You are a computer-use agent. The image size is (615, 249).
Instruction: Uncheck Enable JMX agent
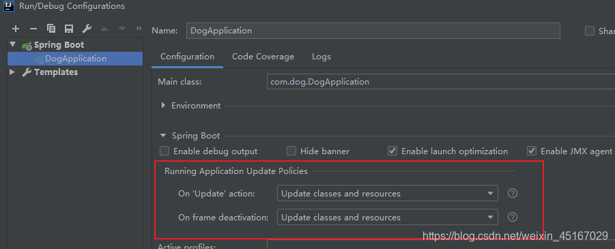pos(532,151)
